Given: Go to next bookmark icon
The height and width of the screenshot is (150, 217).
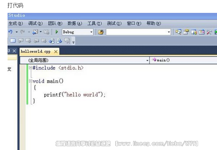Looking at the screenshot, I should tap(28, 41).
